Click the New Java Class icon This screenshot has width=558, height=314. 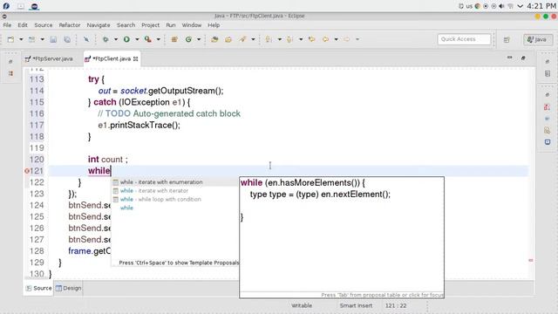(x=188, y=39)
